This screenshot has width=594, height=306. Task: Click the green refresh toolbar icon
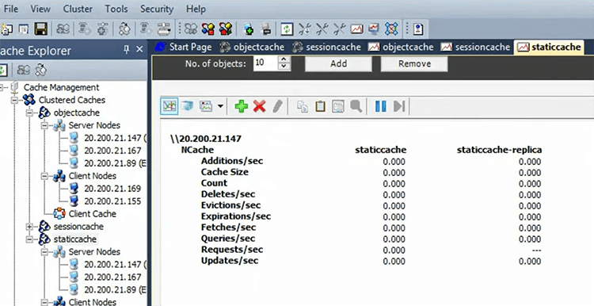coord(287,29)
